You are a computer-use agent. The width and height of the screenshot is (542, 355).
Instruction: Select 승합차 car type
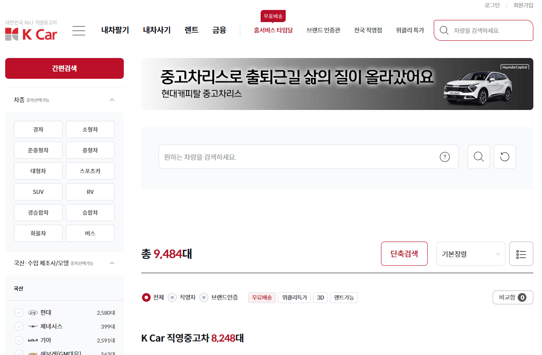(90, 213)
